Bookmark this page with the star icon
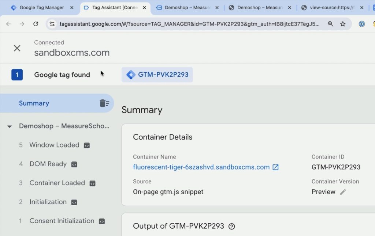Viewport: 375px width, 236px height. click(343, 24)
